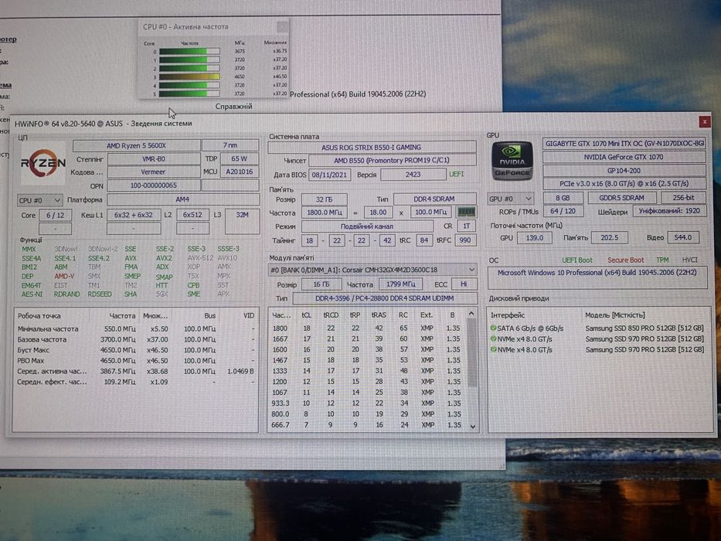This screenshot has height=541, width=721.
Task: Click the DDR4-3596 / PC4-28800 module type field
Action: click(384, 298)
